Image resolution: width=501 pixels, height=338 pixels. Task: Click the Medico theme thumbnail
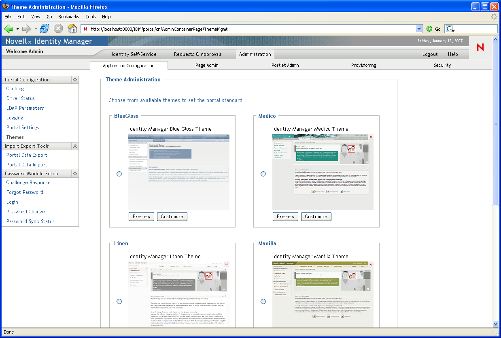pos(323,172)
